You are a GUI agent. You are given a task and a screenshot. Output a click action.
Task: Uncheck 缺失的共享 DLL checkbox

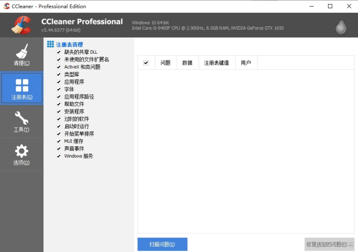(x=59, y=52)
